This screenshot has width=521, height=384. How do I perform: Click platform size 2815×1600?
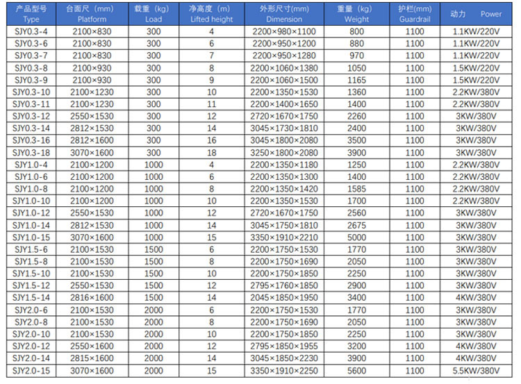[92, 358]
